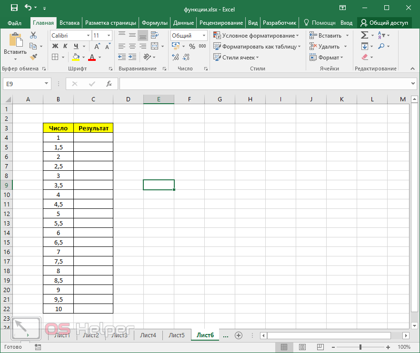
Task: Switch to the Рецензирование ribbon tab
Action: [221, 23]
